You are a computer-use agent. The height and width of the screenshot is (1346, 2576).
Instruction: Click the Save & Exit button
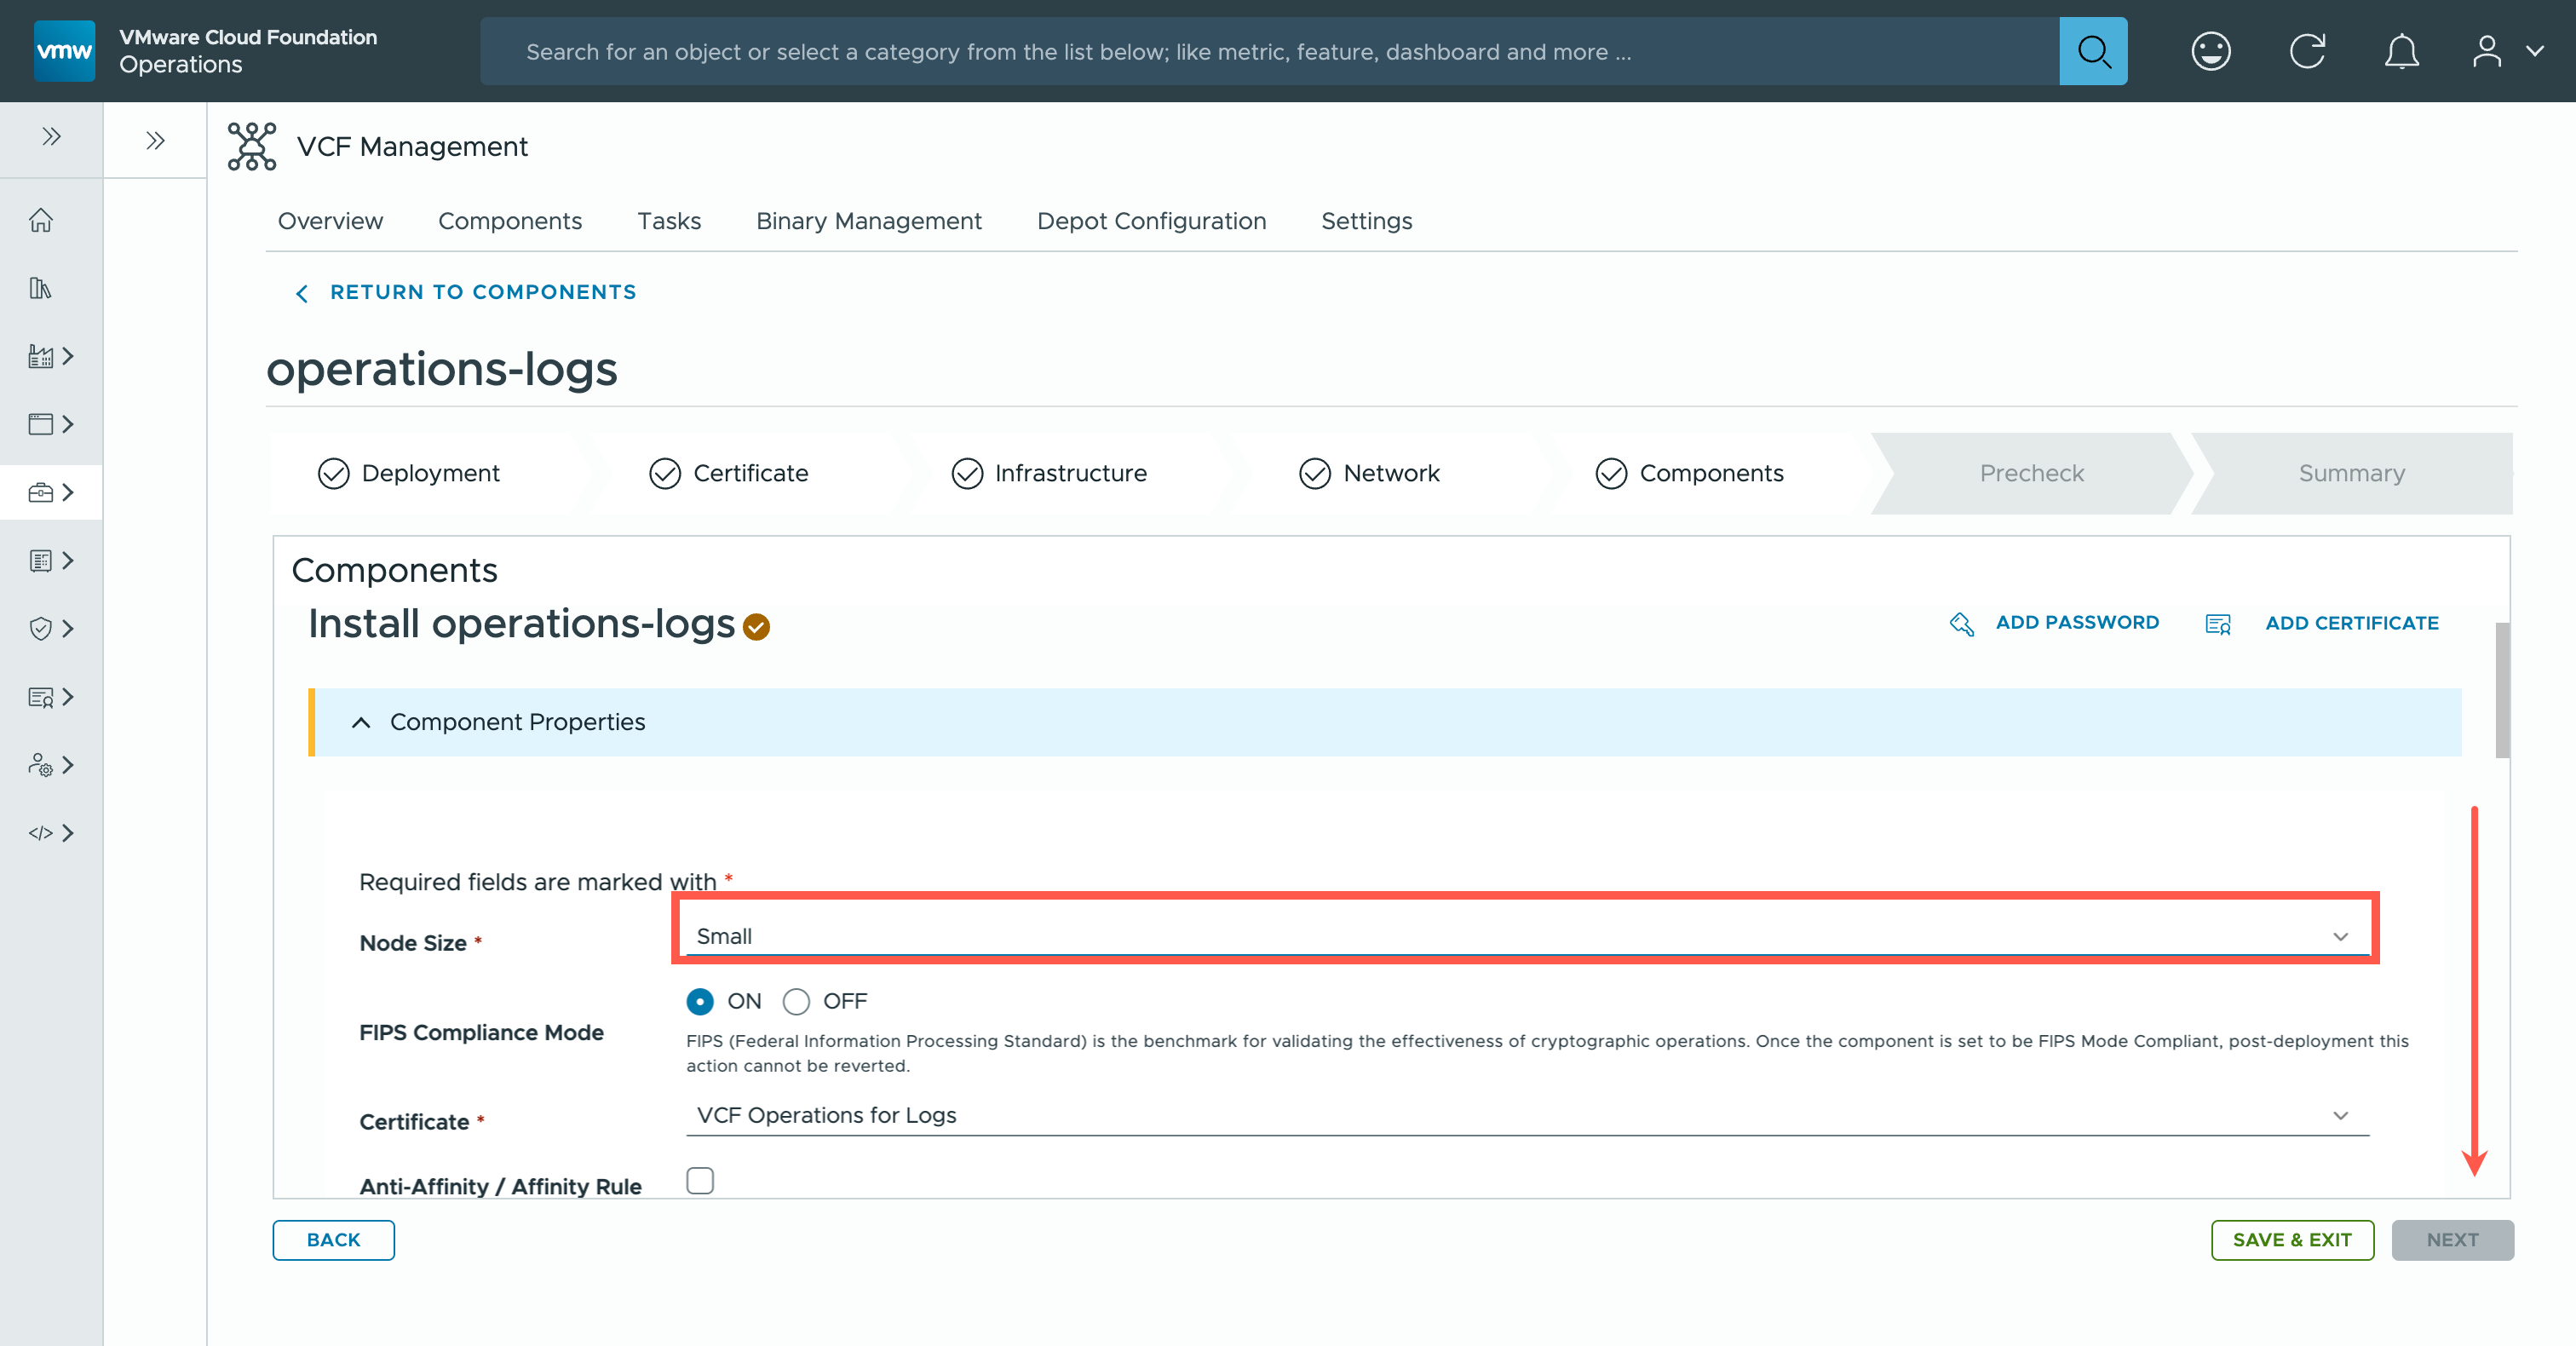[2291, 1240]
